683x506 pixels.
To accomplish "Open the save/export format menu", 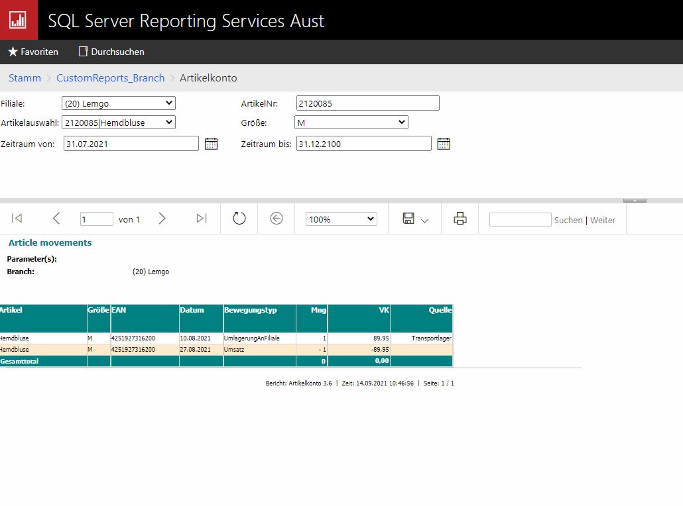I will [416, 219].
